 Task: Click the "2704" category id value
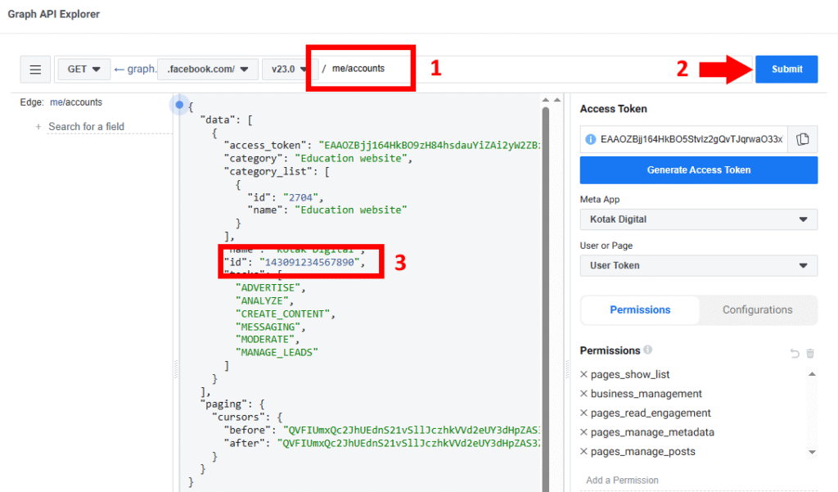click(x=300, y=197)
